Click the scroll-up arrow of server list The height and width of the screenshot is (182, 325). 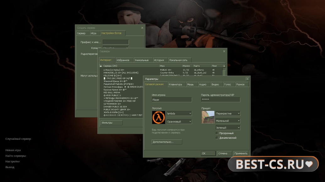tap(224, 66)
